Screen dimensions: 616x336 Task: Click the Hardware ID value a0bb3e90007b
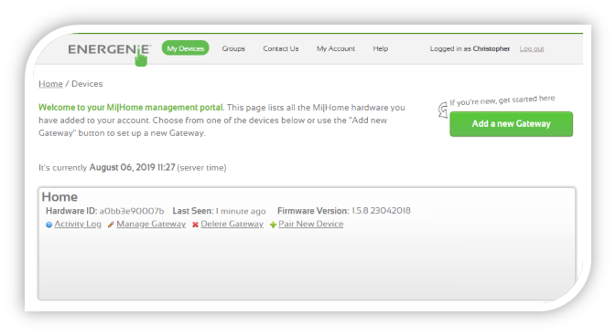coord(132,211)
